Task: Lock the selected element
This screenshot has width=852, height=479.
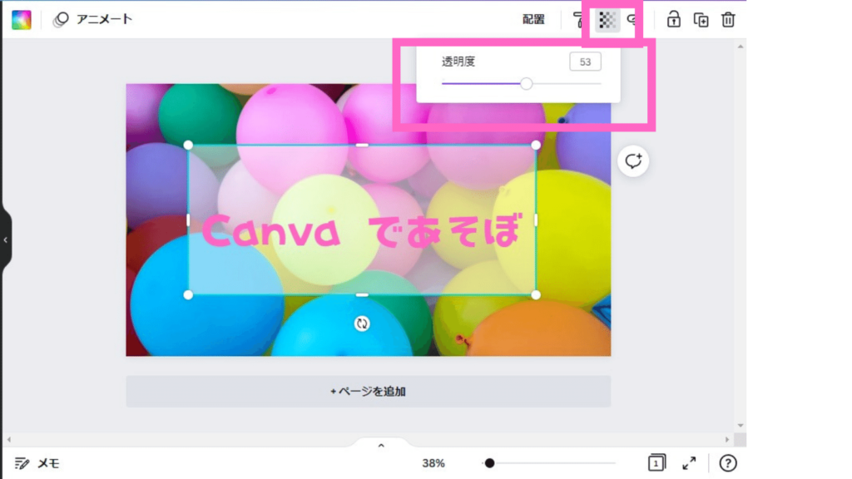Action: click(674, 20)
